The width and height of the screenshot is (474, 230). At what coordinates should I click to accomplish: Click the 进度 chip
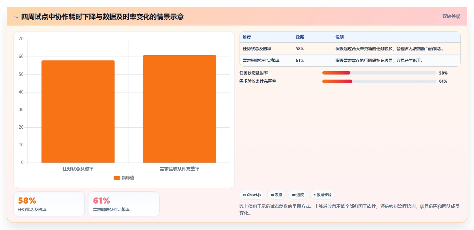coord(298,195)
